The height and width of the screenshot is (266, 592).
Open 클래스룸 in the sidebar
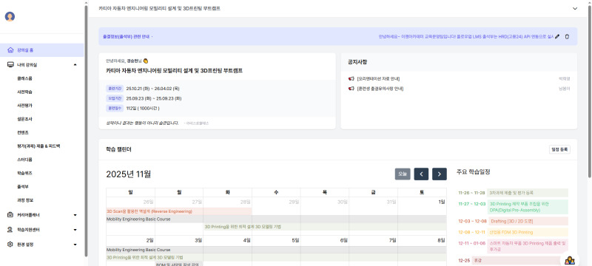coord(24,79)
